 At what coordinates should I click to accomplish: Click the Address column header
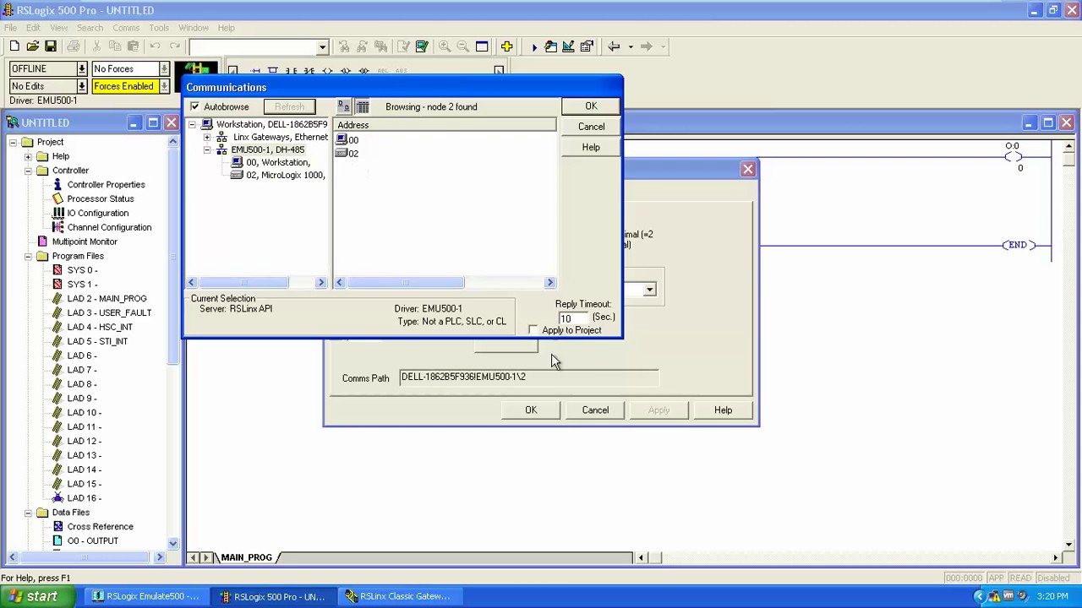pyautogui.click(x=445, y=125)
